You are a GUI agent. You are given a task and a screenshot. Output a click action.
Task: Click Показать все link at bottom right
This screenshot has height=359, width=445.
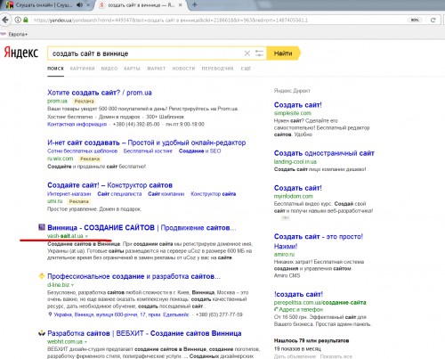(336, 356)
